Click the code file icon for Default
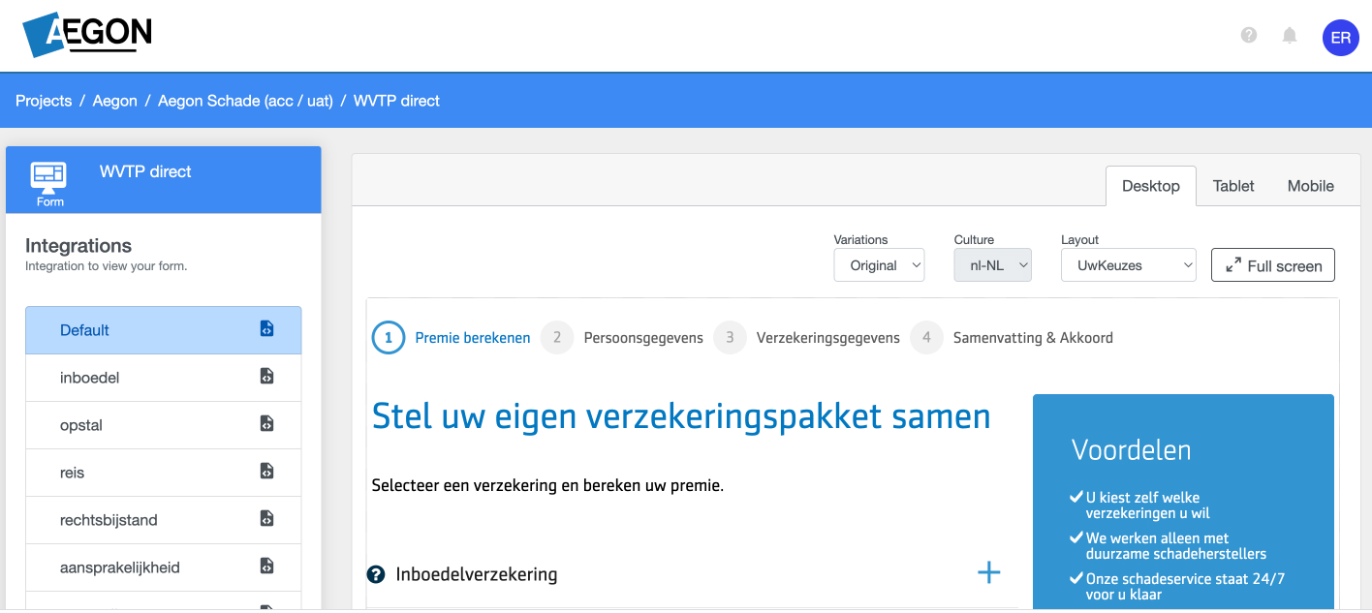This screenshot has height=613, width=1372. tap(266, 329)
